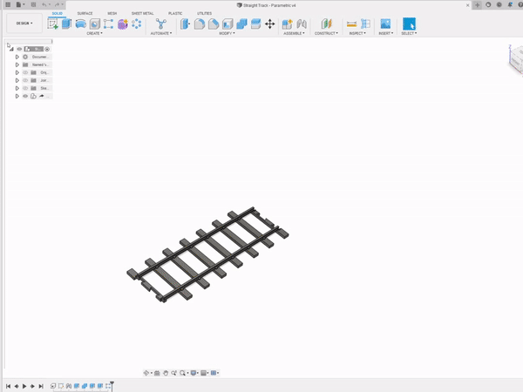
Task: Open the MODIFY dropdown menu
Action: pyautogui.click(x=227, y=33)
